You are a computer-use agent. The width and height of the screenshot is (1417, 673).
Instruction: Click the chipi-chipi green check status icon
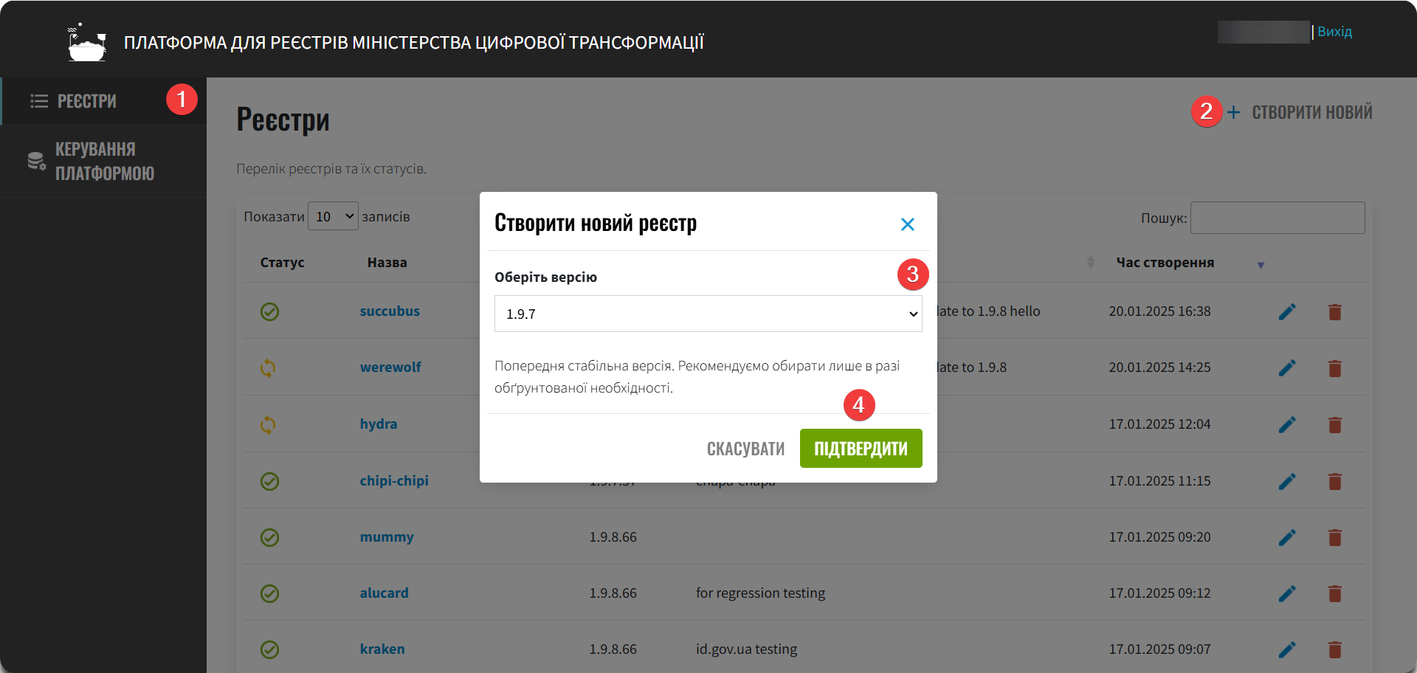(269, 481)
